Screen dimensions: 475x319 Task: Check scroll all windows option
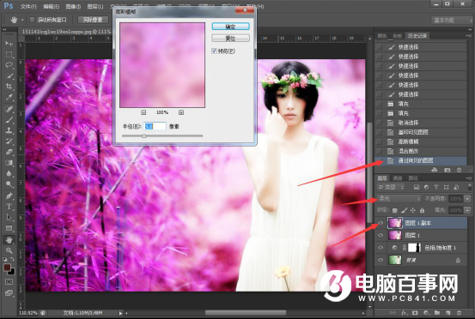32,20
